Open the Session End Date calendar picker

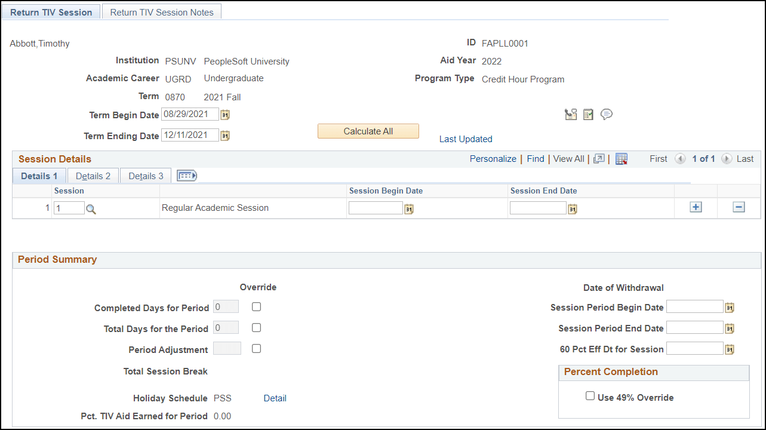572,207
